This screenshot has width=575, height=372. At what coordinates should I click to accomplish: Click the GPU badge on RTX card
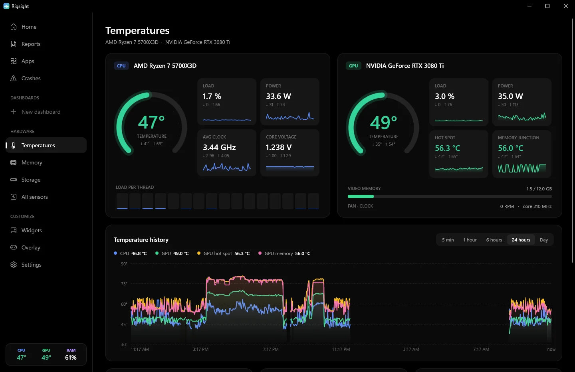(x=353, y=66)
